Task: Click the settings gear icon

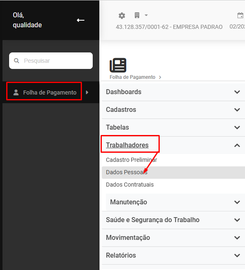Action: click(x=122, y=16)
